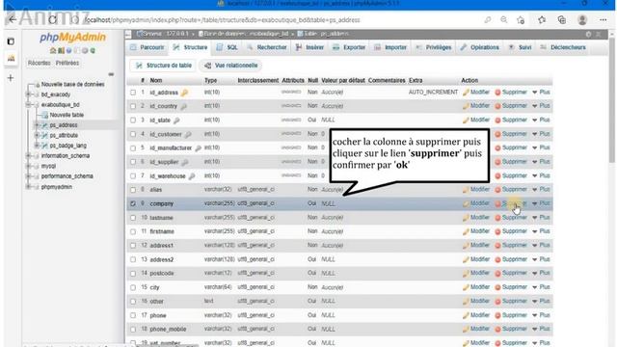This screenshot has width=617, height=347.
Task: Open the Rechercher tab
Action: [x=267, y=47]
